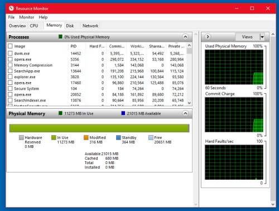Click the Resource Monitor app icon in title bar

tap(11, 8)
